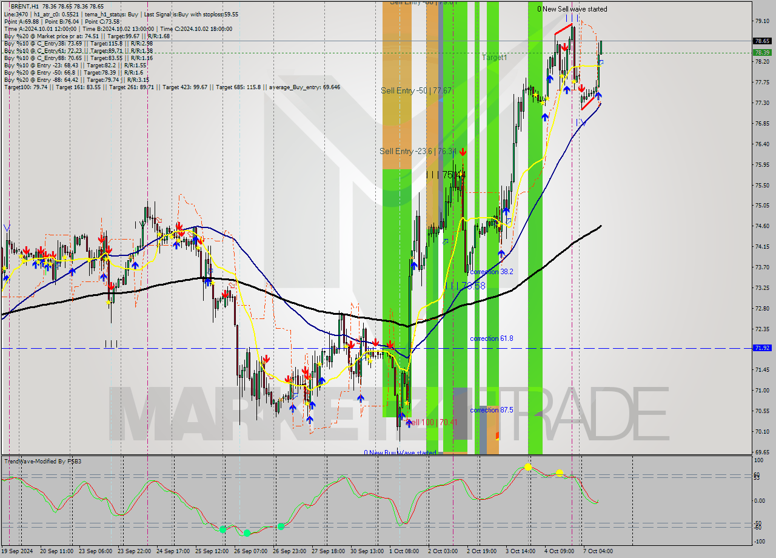Image resolution: width=776 pixels, height=558 pixels.
Task: Select the 'Last Signal is:Buy with stoploss:59.55' text
Action: pyautogui.click(x=192, y=14)
